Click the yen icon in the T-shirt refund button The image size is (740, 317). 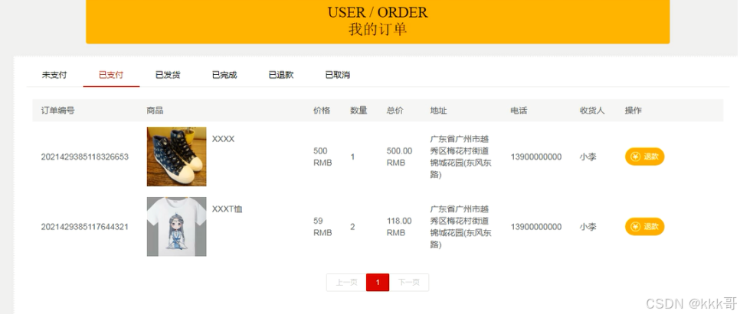point(635,227)
